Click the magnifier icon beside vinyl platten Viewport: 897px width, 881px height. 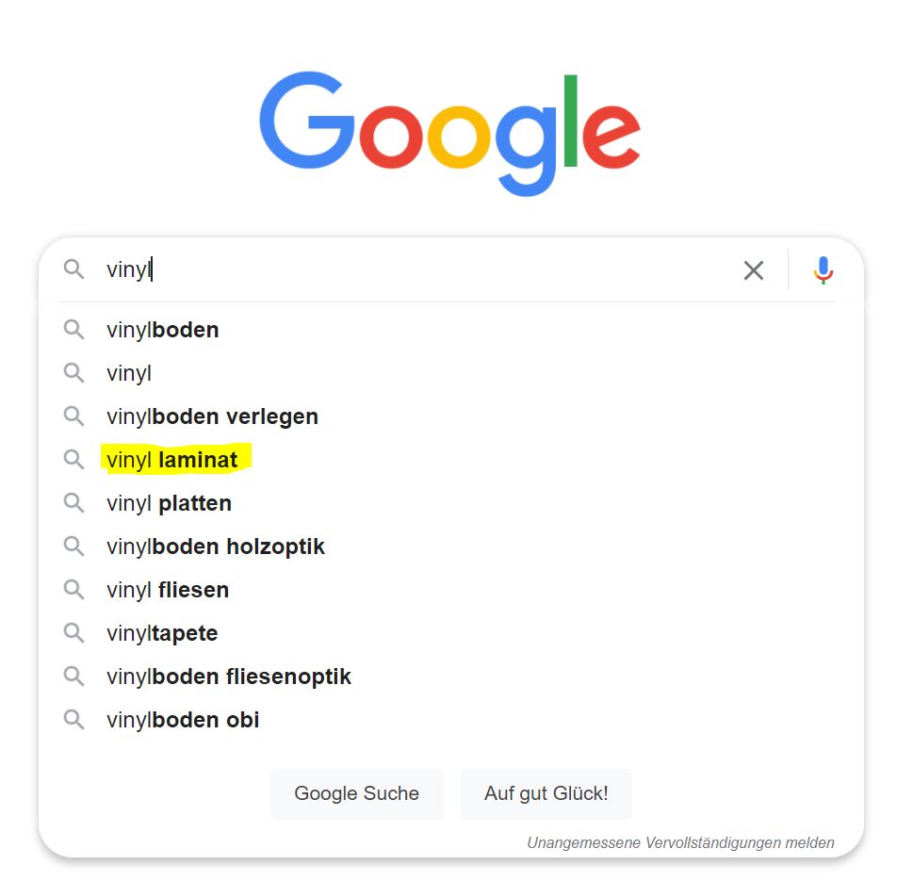(73, 503)
